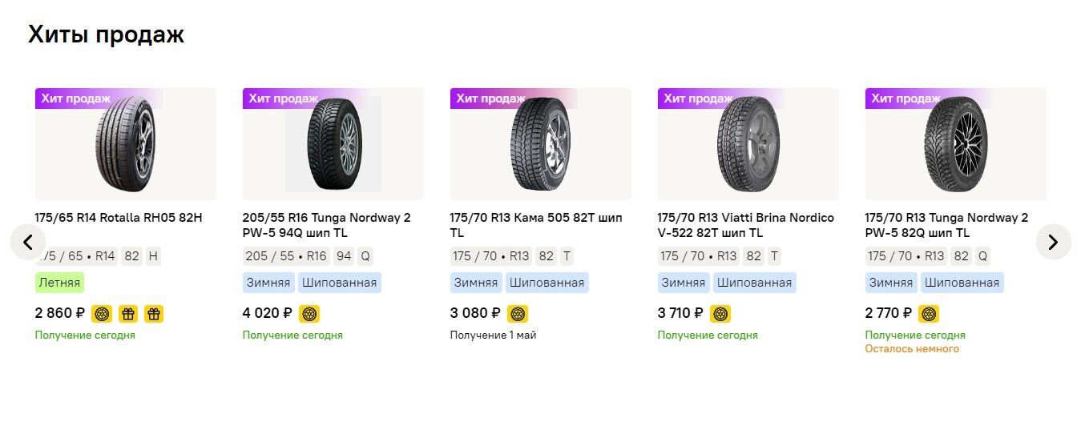Click bonus wheel icon on Rotalla RH05

point(102,314)
